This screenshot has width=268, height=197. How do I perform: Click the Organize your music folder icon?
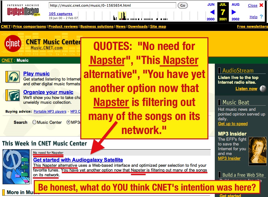pyautogui.click(x=12, y=95)
